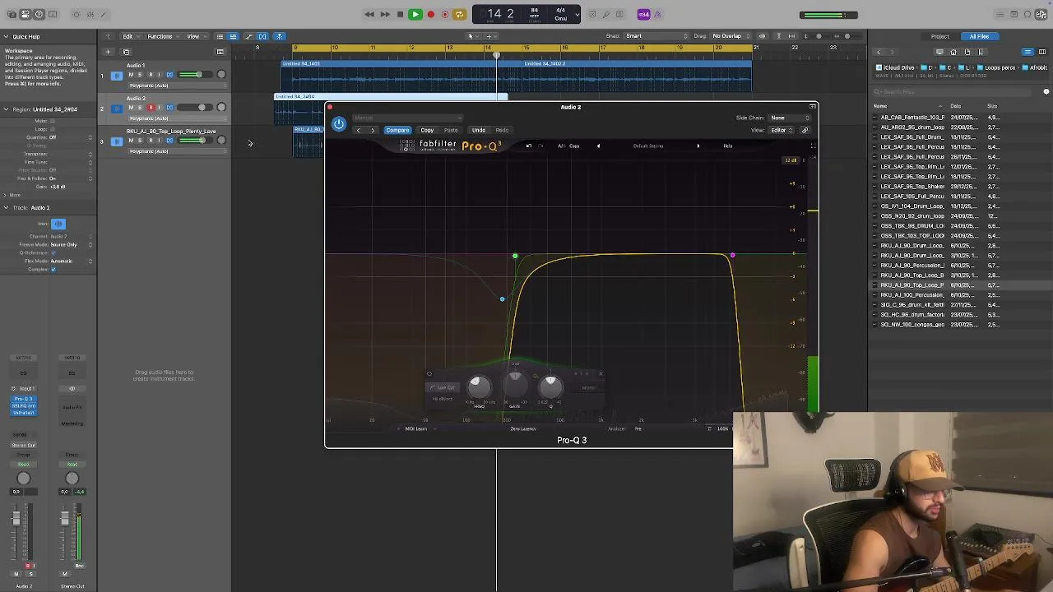This screenshot has width=1053, height=592.
Task: Select the blue EQ band node
Action: [x=502, y=298]
